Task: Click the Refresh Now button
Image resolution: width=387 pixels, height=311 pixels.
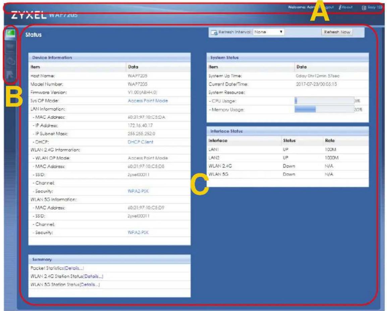Action: point(337,32)
